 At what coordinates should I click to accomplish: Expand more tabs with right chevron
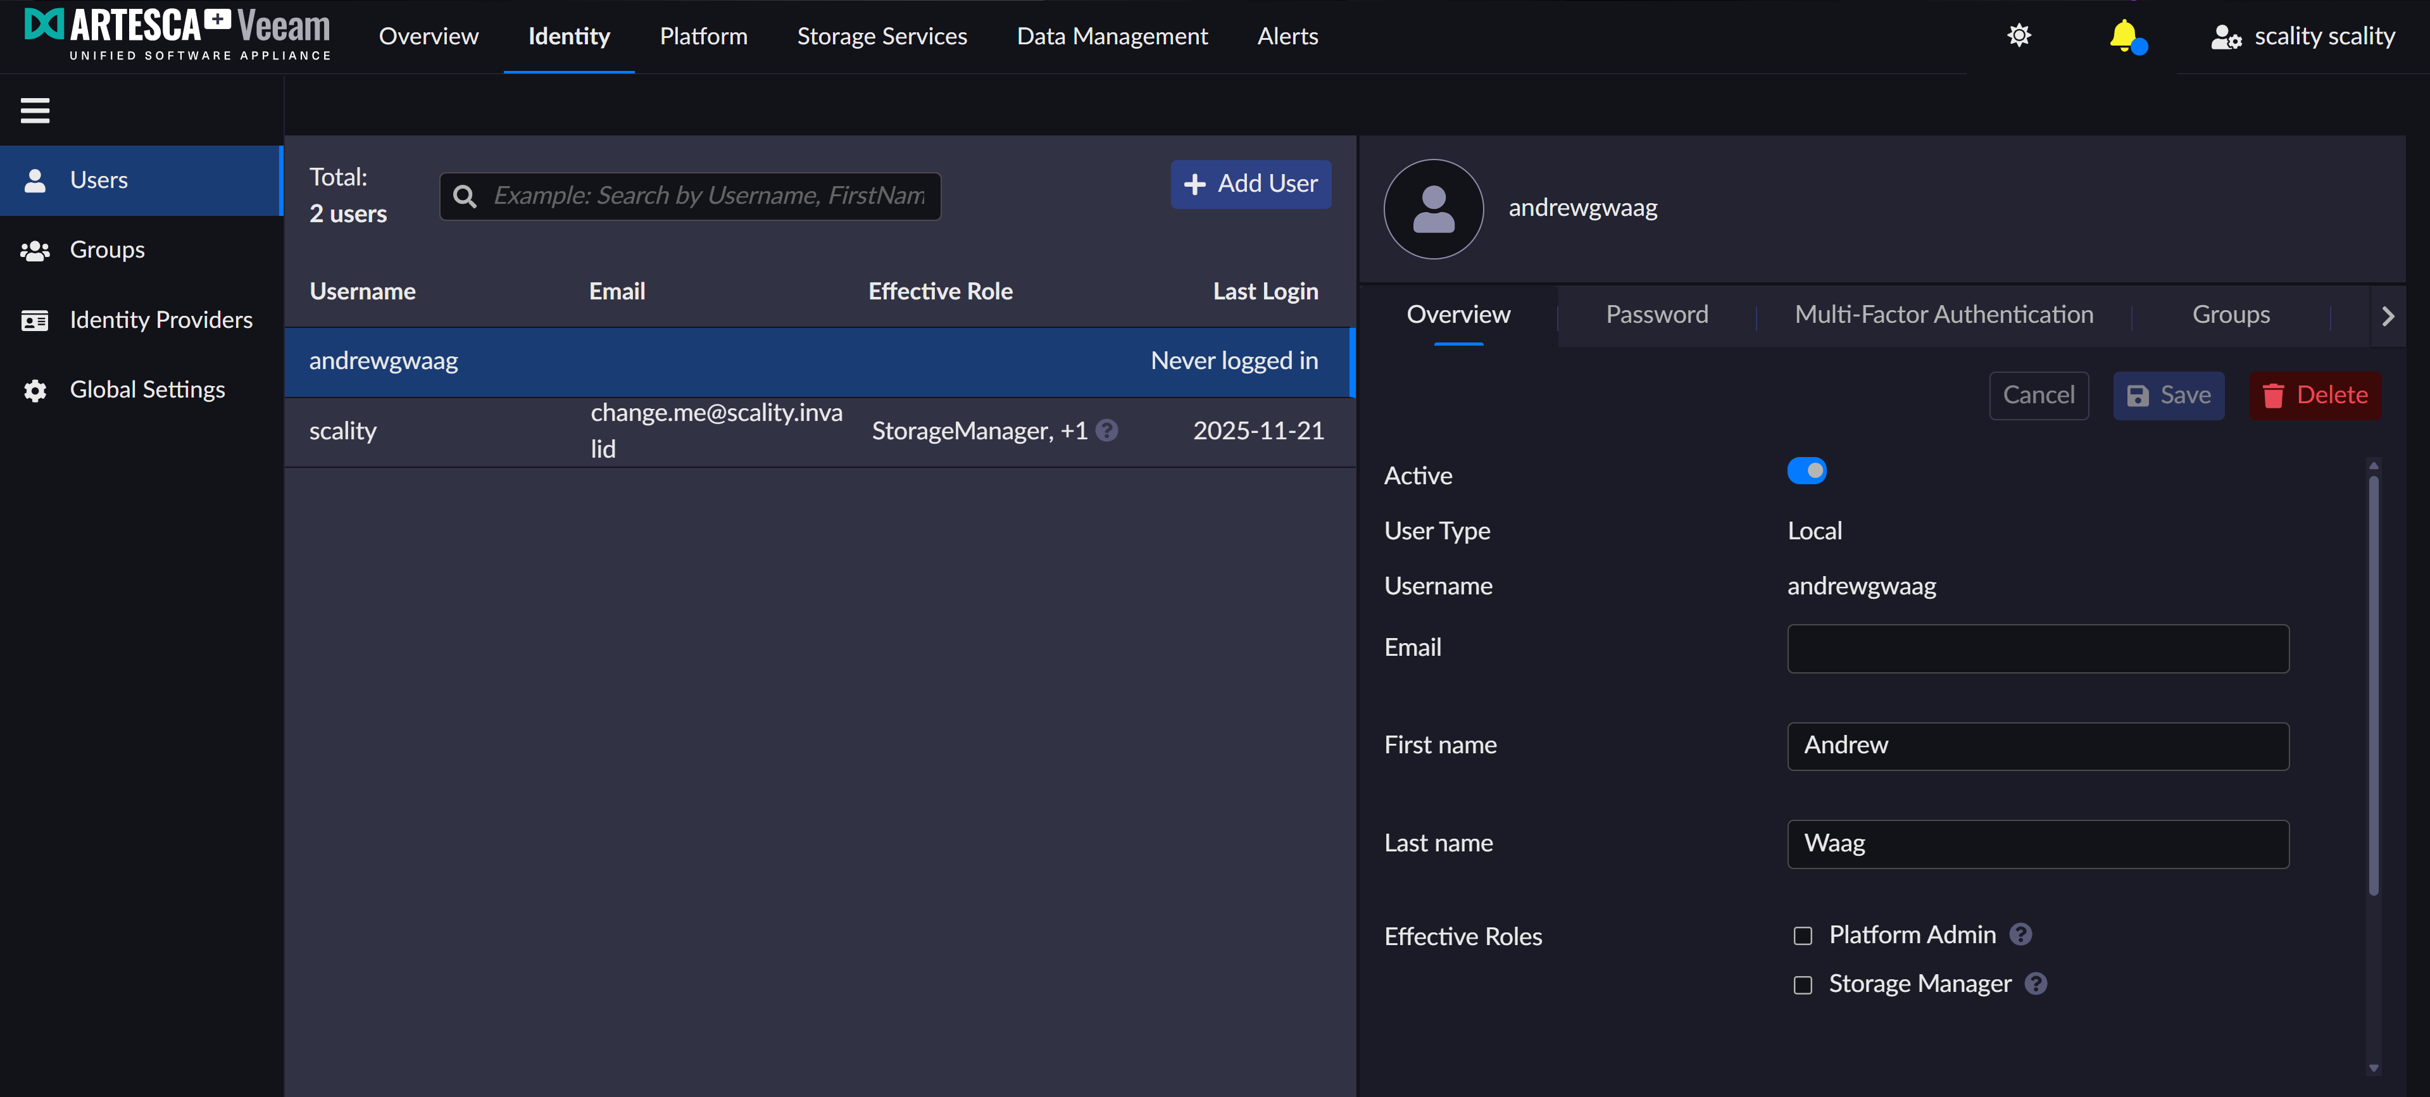click(x=2386, y=316)
